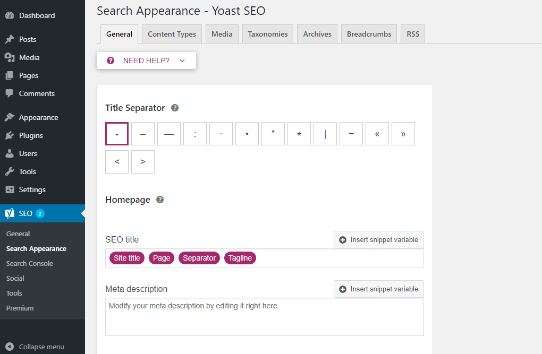Select the double-arrow » separator
542x354 pixels.
[403, 134]
